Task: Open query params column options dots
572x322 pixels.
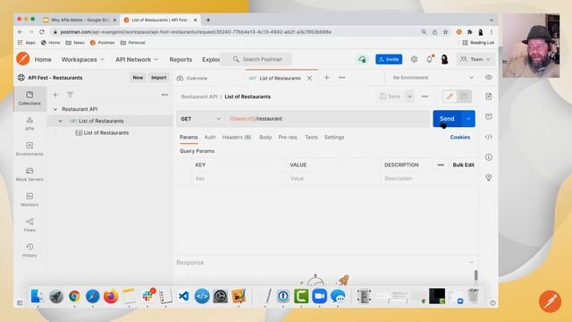Action: (x=441, y=165)
